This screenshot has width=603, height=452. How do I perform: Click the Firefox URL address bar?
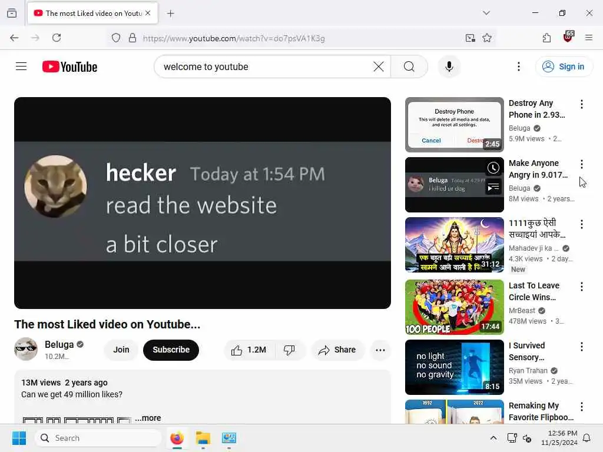[300, 38]
